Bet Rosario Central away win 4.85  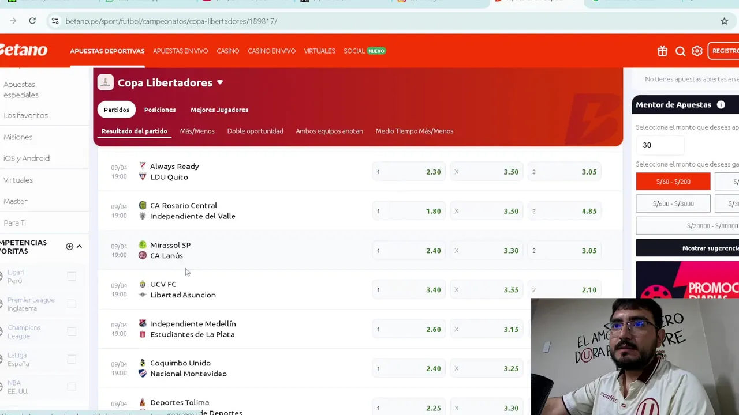[565, 211]
